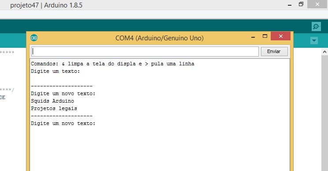Click the editor scrollbar up arrow
The height and width of the screenshot is (171, 328).
coord(324,52)
